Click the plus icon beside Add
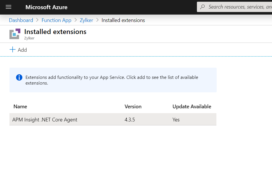 coord(13,50)
